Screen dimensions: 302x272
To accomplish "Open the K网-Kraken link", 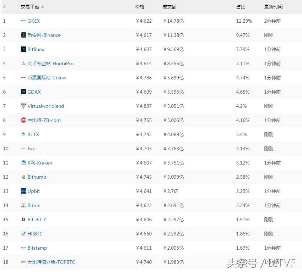I will 40,163.
